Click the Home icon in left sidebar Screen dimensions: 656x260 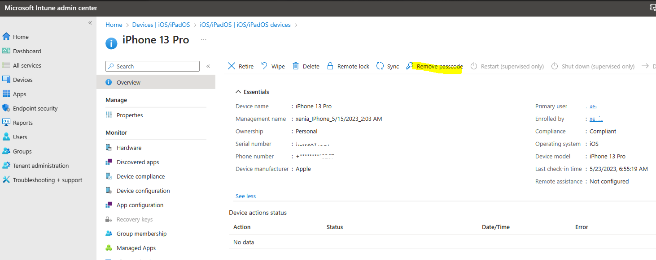tap(6, 37)
